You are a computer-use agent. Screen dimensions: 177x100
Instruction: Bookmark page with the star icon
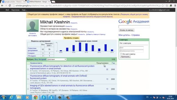click(x=163, y=6)
